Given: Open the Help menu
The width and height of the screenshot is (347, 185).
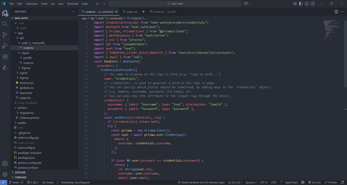Looking at the screenshot, I should pyautogui.click(x=85, y=4).
